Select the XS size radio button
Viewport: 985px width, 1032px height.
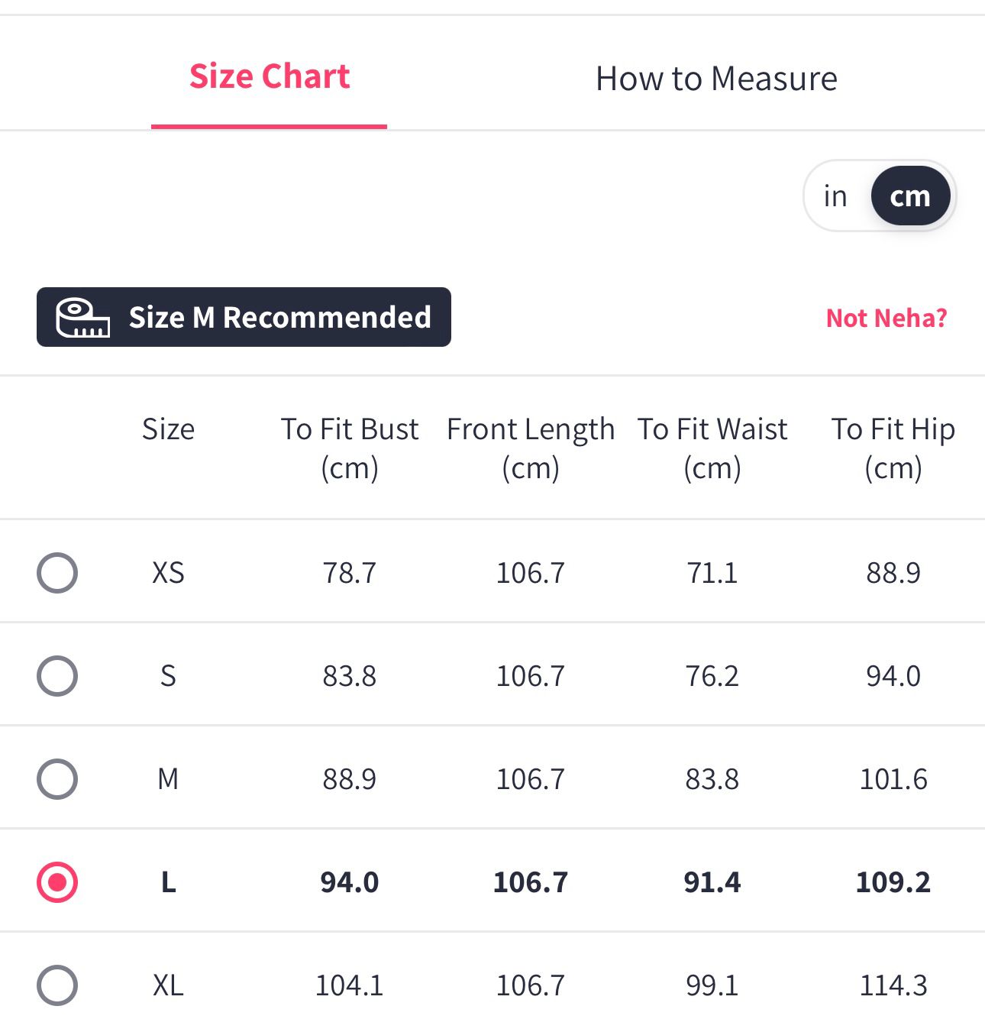(x=57, y=573)
